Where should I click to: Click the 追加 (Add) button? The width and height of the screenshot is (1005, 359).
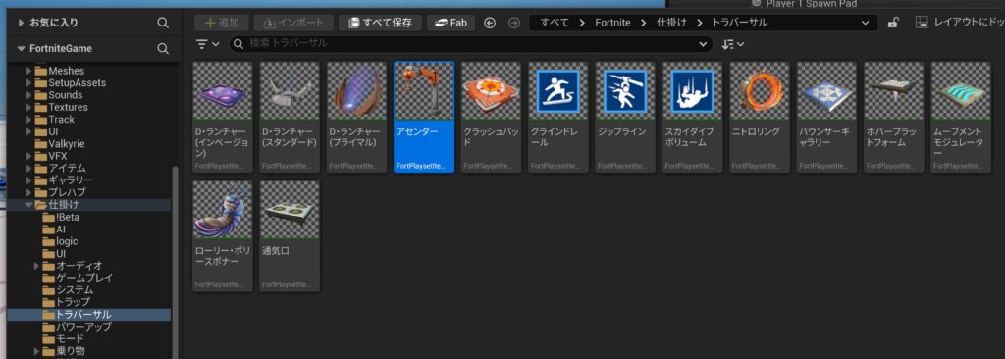(x=221, y=24)
